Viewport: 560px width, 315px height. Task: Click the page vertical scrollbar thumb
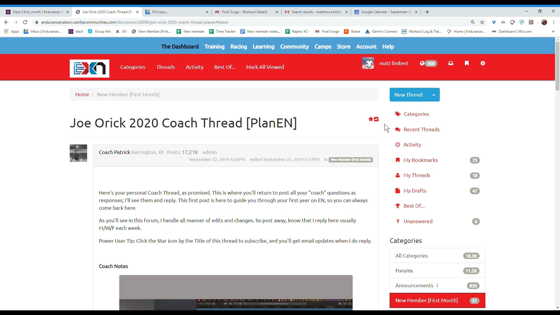[x=557, y=66]
